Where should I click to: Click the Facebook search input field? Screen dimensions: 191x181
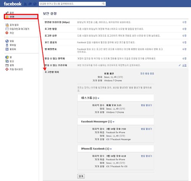(x=70, y=4)
